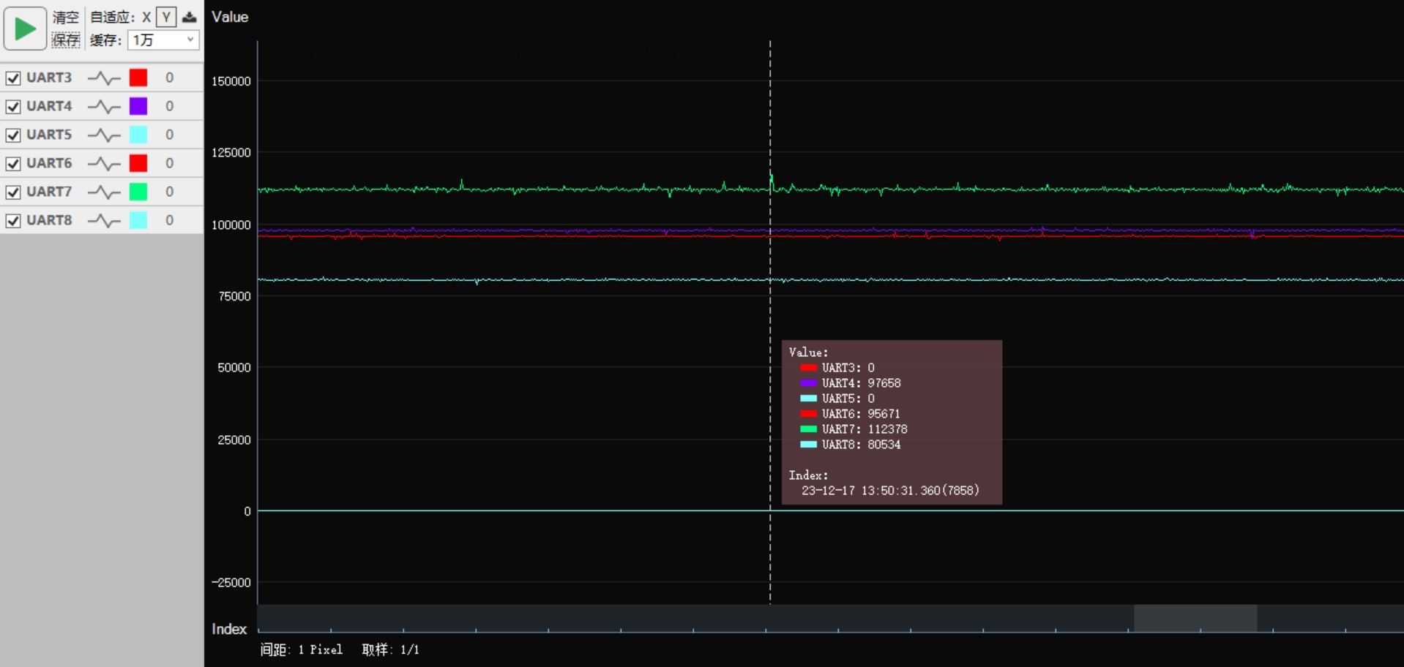The height and width of the screenshot is (667, 1404).
Task: Click the 150000 y-axis tick label
Action: tap(231, 81)
